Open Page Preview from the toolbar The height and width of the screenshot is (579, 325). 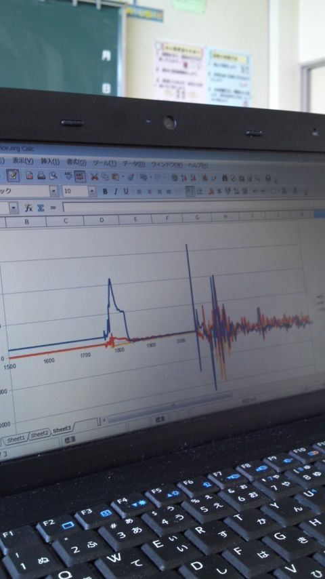point(53,176)
